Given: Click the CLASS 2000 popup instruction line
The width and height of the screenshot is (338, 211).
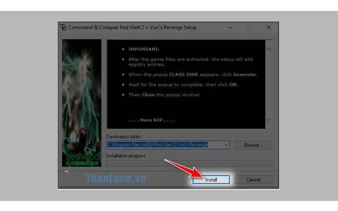Looking at the screenshot, I should [192, 74].
